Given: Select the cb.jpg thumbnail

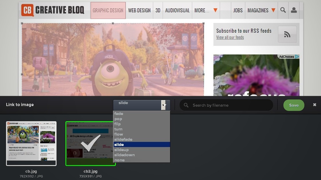Looking at the screenshot, I should click(x=31, y=143).
